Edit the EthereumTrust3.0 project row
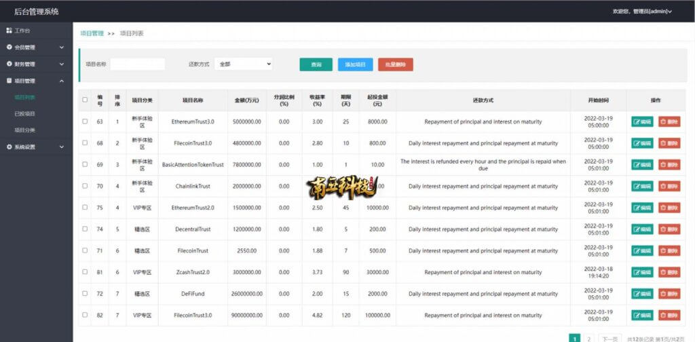Screen dimensions: 695x342 click(x=642, y=122)
